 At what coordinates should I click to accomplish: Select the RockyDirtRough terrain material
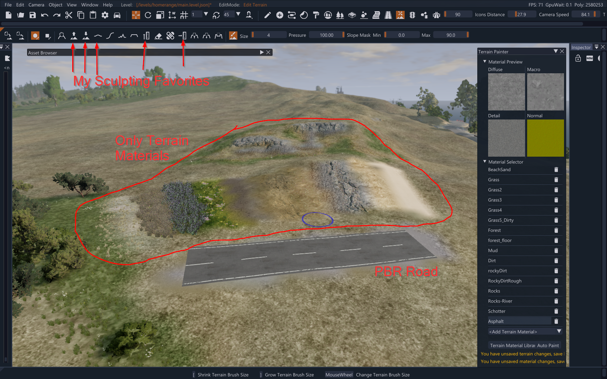(x=520, y=281)
